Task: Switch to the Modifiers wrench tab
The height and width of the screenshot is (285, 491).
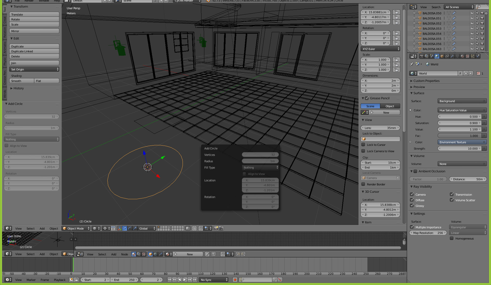Action: [452, 56]
